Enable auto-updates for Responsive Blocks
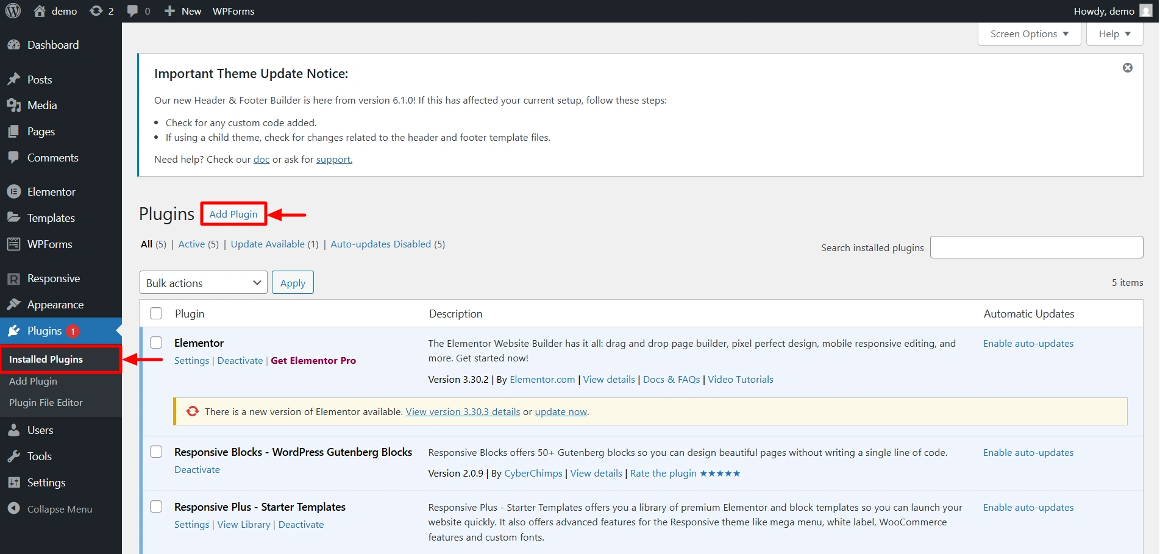 (x=1028, y=452)
